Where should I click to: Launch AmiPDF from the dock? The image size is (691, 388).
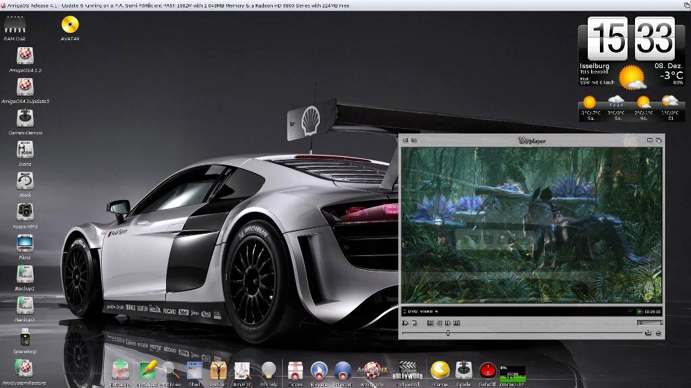242,370
